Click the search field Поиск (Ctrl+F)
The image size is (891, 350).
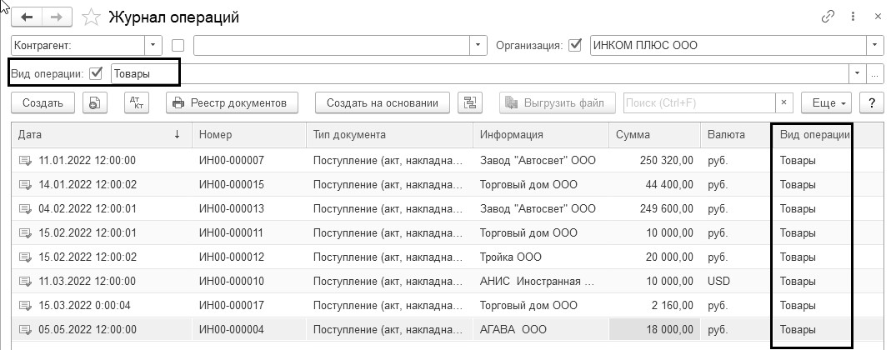(x=698, y=102)
